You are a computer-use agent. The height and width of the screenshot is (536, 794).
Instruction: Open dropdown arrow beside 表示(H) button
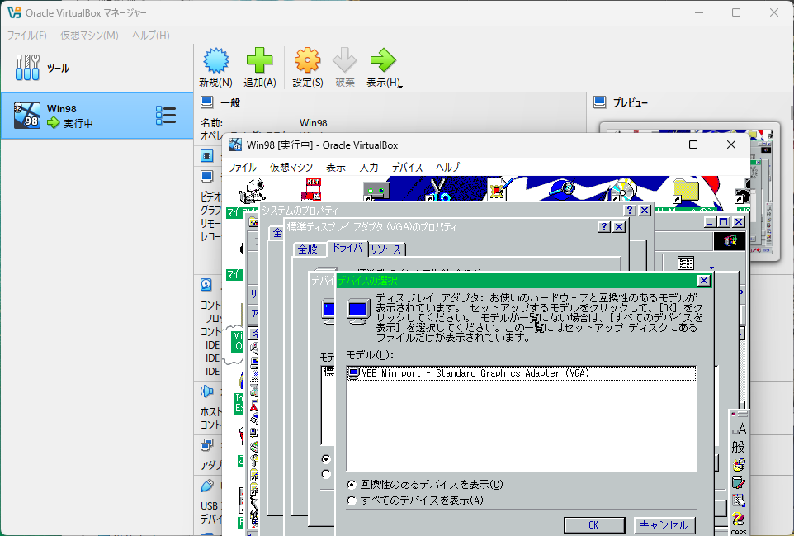pyautogui.click(x=401, y=85)
